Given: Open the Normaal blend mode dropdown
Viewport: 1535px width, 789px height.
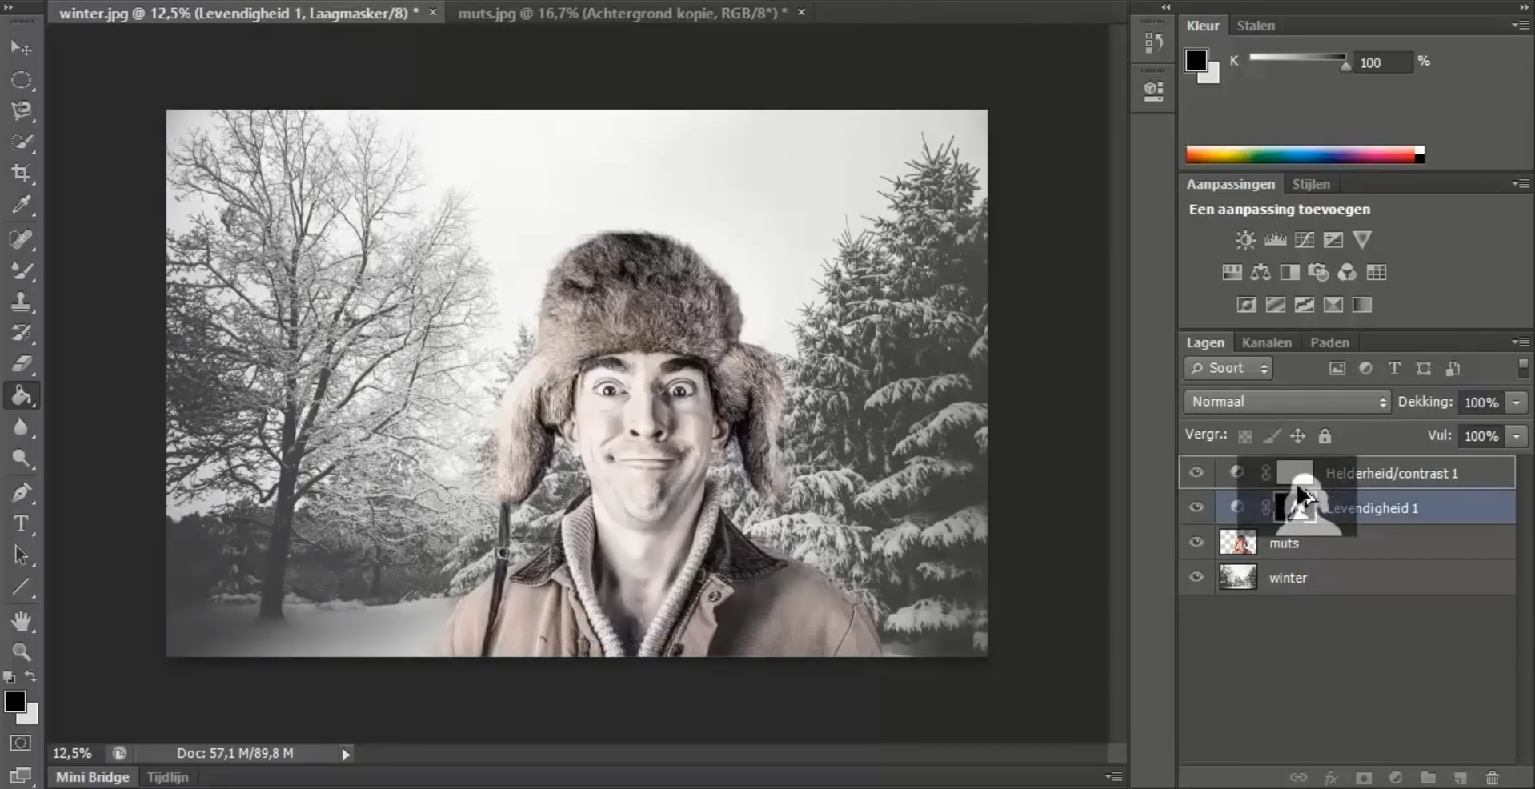Looking at the screenshot, I should click(x=1287, y=402).
